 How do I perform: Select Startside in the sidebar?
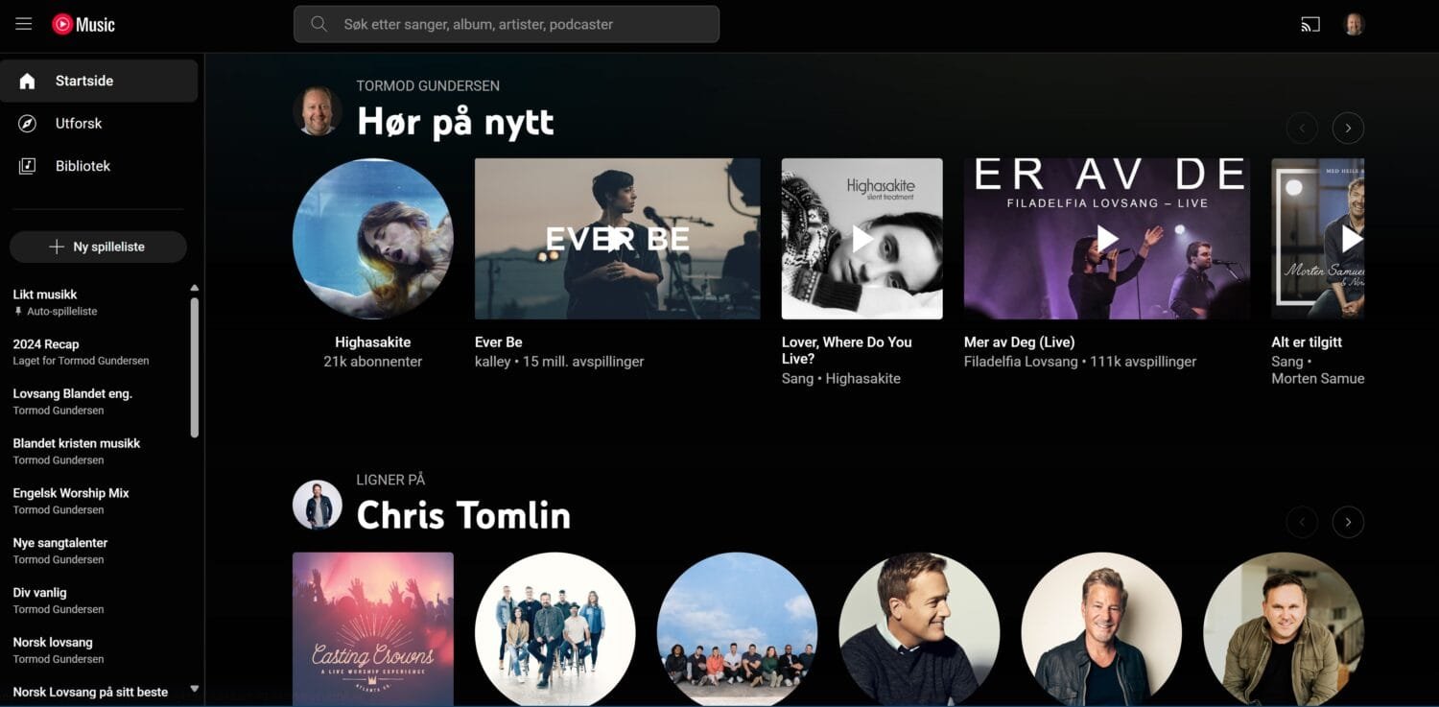click(x=84, y=82)
